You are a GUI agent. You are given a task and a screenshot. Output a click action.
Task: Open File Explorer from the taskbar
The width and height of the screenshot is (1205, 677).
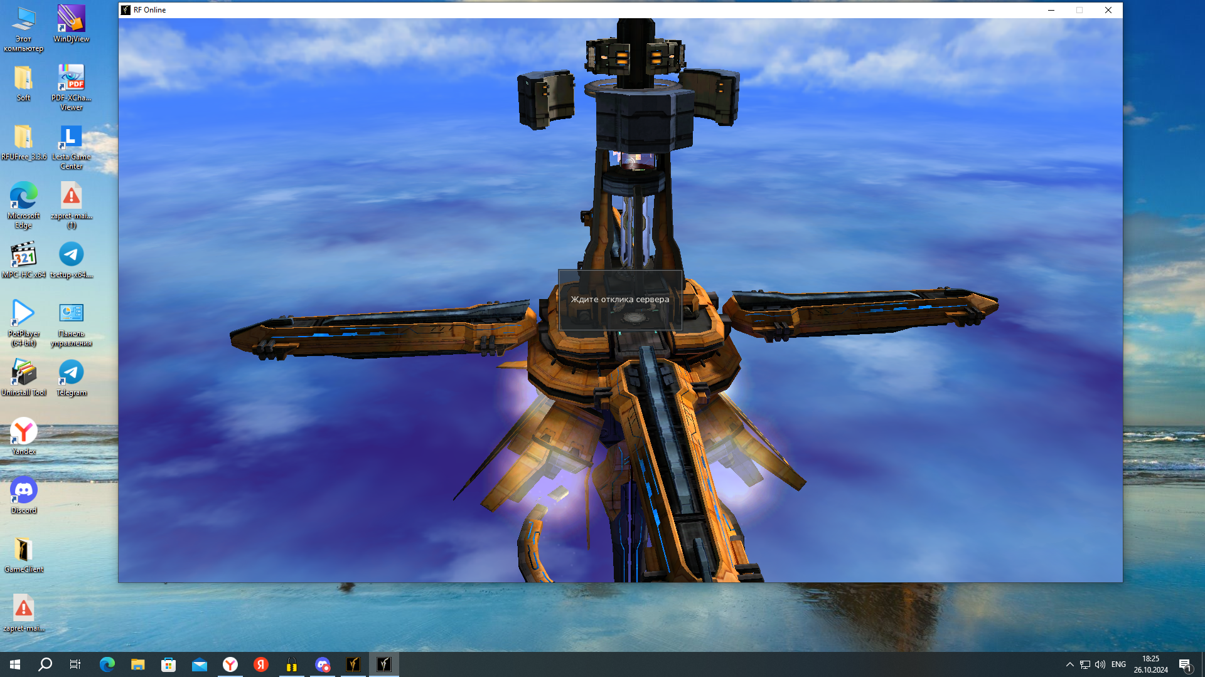[x=137, y=664]
